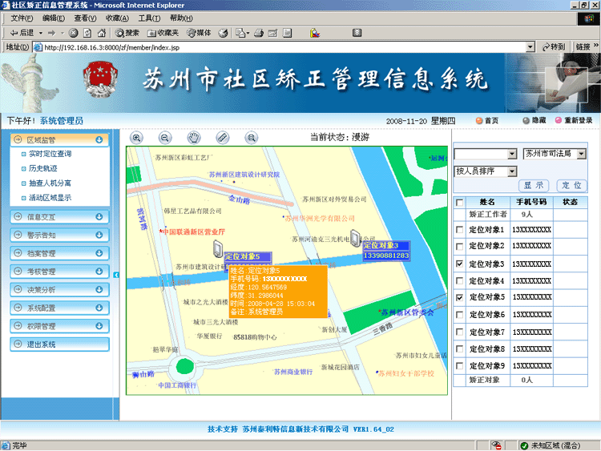This screenshot has height=451, width=601.
Task: Select the ruler measure distance tool
Action: 222,138
